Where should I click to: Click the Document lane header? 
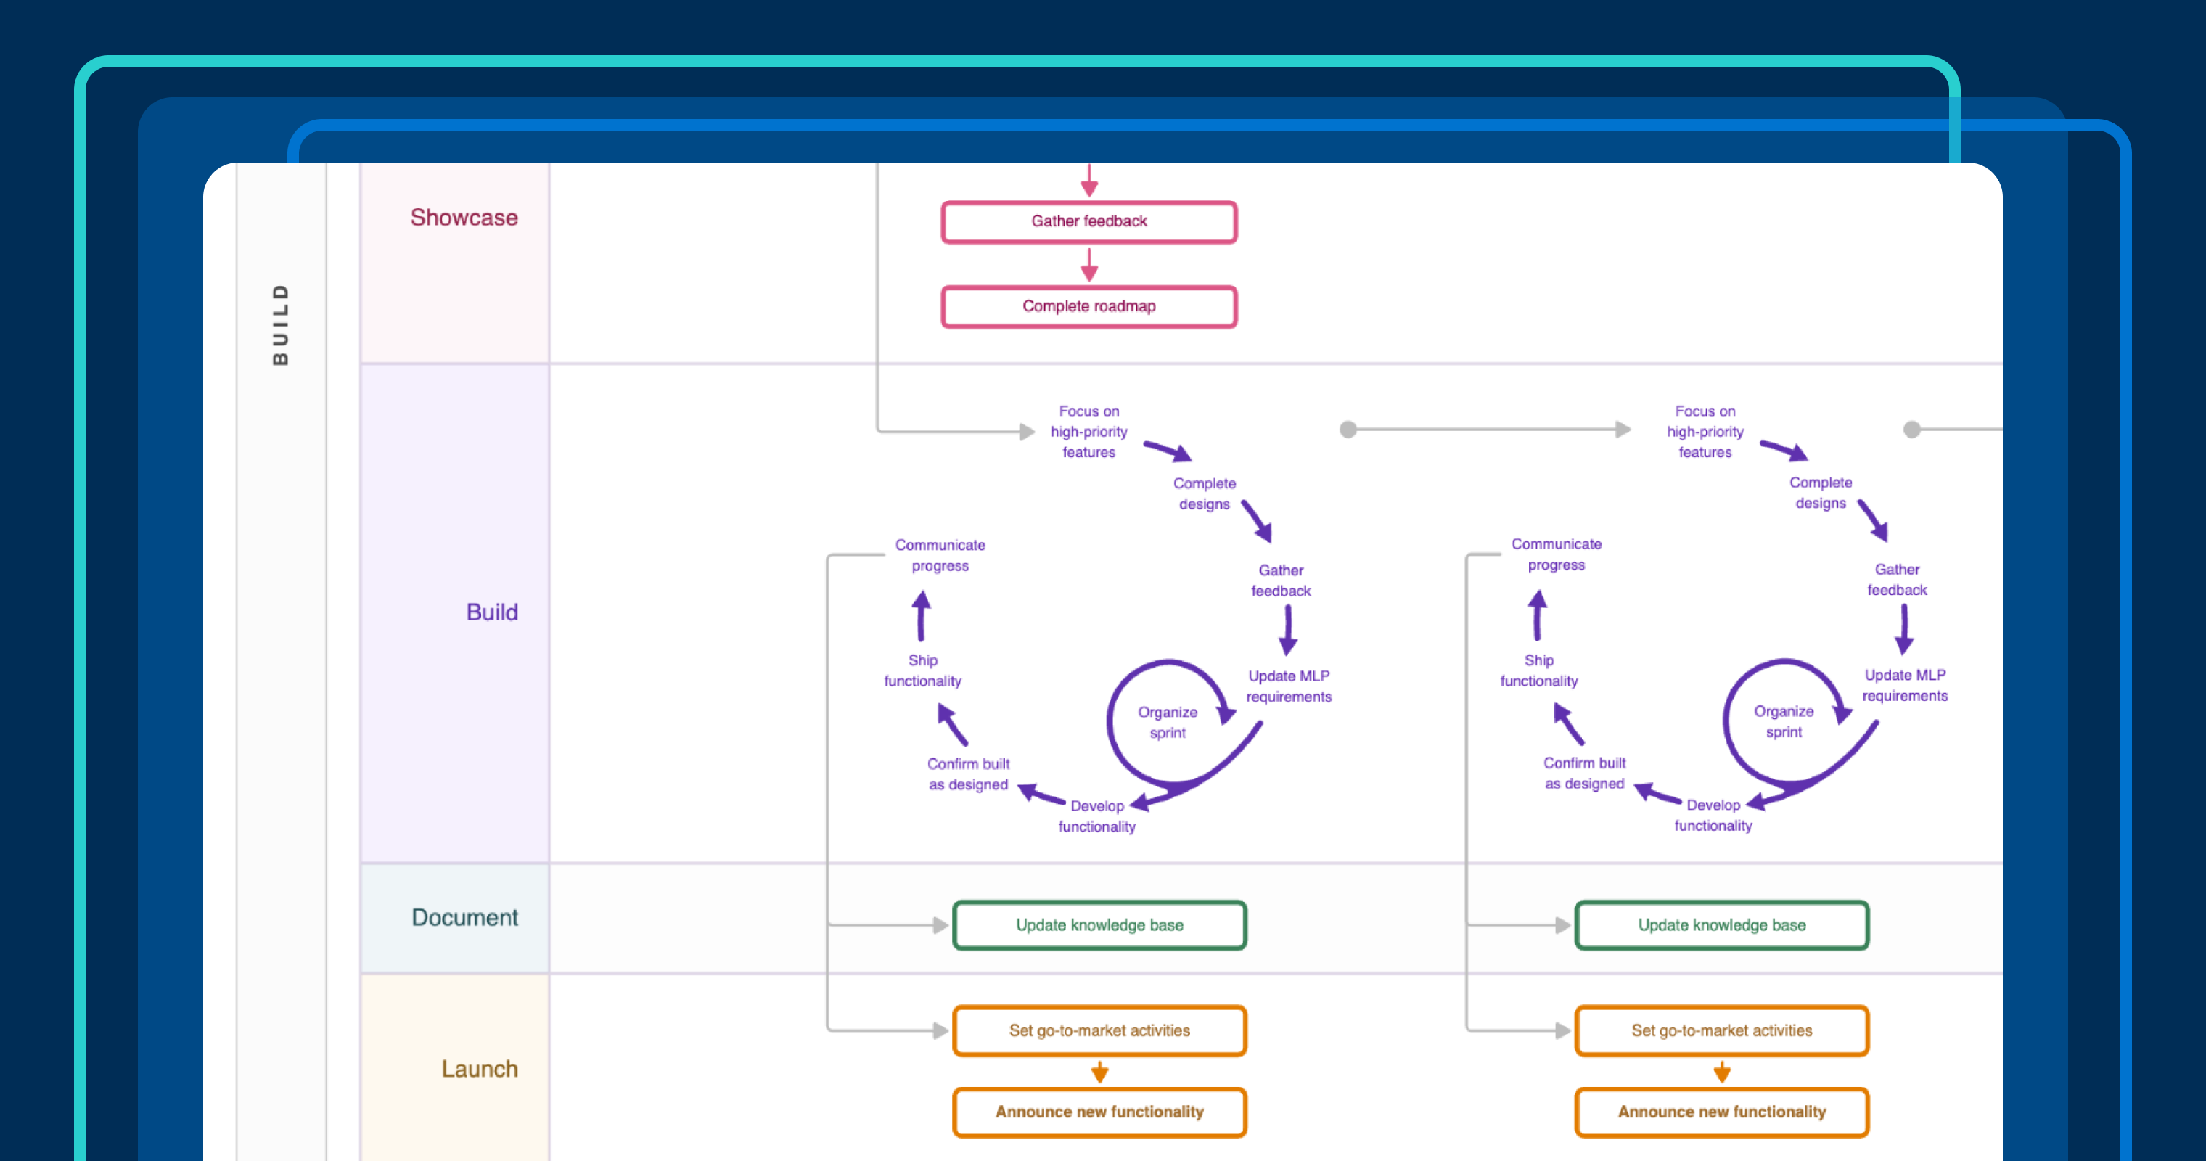coord(465,917)
